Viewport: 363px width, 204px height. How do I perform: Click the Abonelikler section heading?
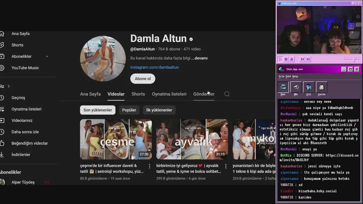pyautogui.click(x=10, y=172)
